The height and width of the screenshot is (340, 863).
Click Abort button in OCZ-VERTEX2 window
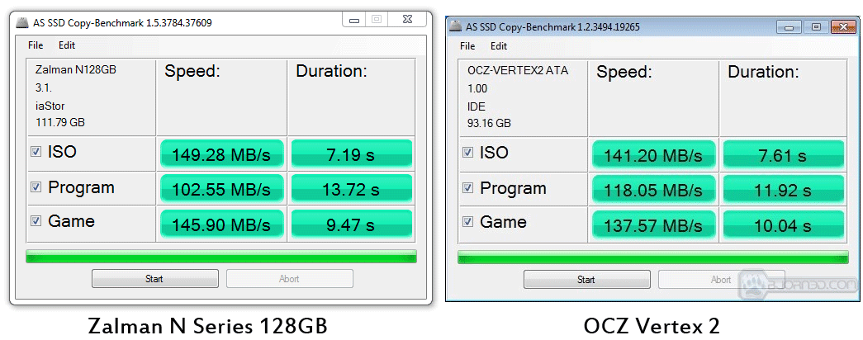pos(722,280)
